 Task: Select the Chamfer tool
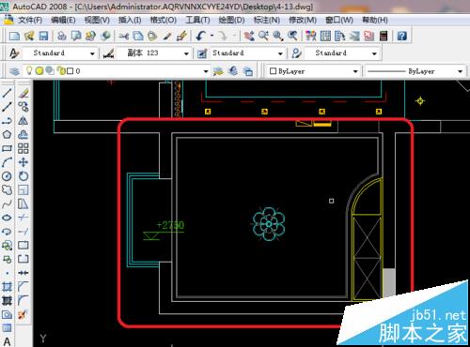tap(23, 286)
